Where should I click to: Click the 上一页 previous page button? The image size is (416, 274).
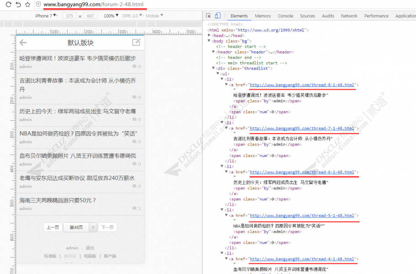(x=53, y=227)
